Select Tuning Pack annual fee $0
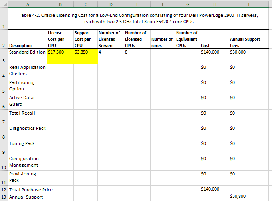272x201 pixels. click(x=249, y=148)
